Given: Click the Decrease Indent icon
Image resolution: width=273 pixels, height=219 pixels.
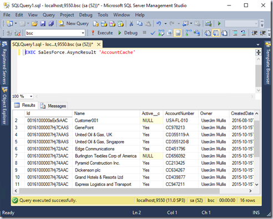Looking at the screenshot, I should click(255, 33).
